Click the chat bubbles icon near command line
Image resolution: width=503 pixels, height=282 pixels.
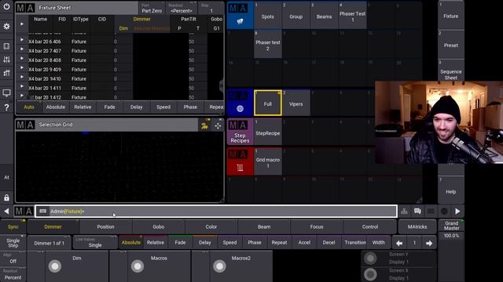[417, 211]
